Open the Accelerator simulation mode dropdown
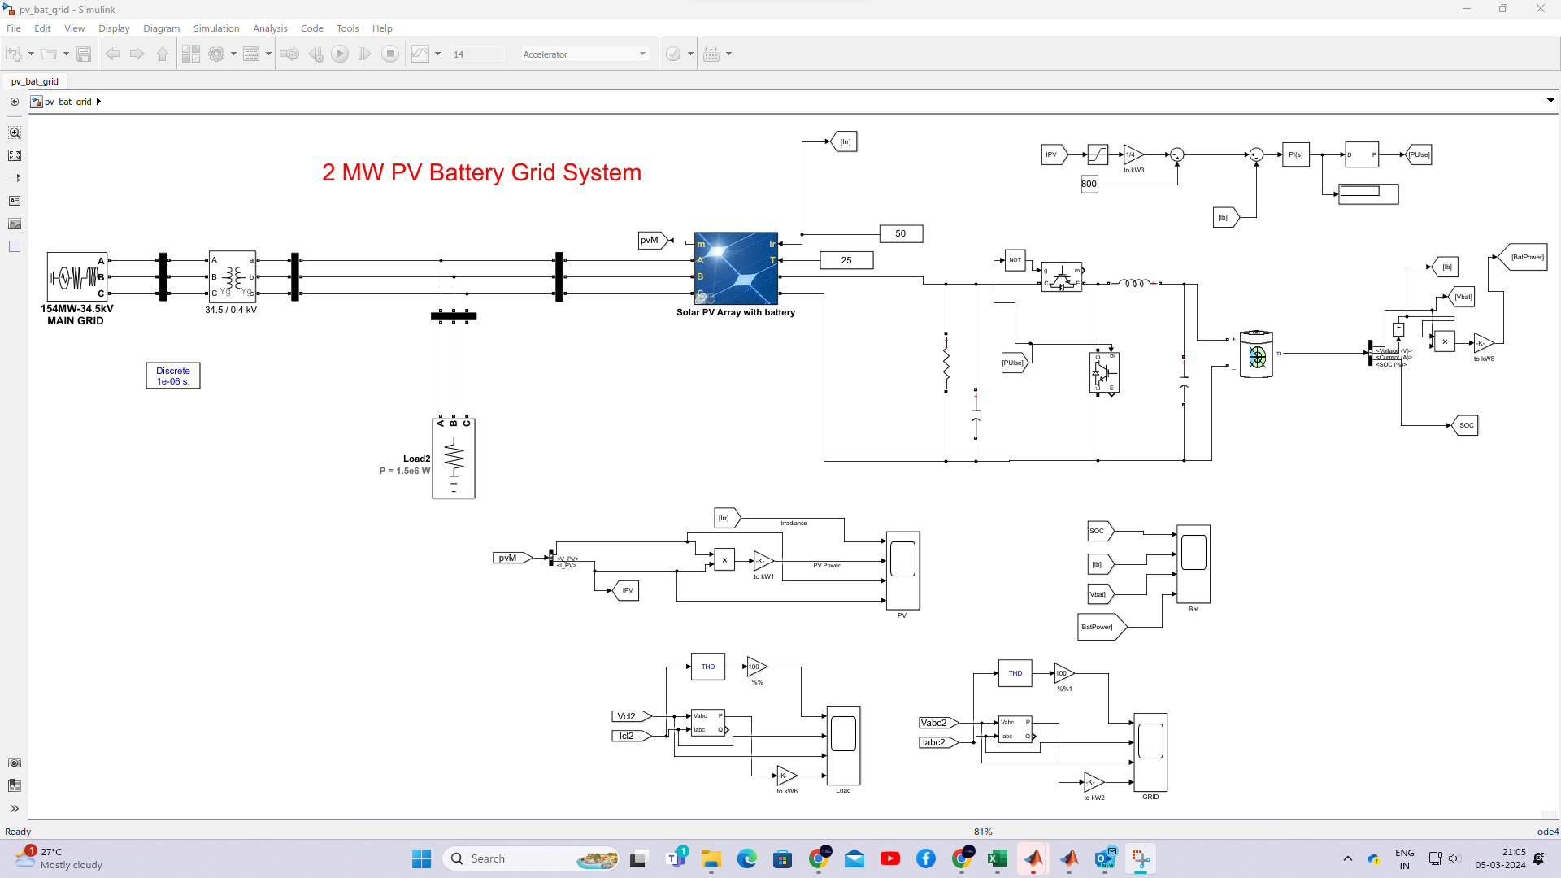Screen dimensions: 1561x878 coord(641,54)
